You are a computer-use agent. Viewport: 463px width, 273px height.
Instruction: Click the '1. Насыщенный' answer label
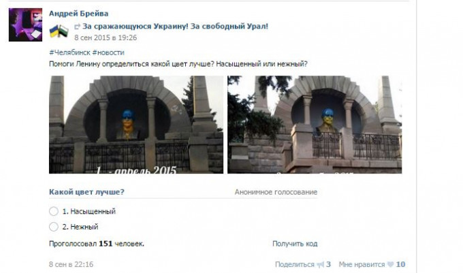(89, 211)
